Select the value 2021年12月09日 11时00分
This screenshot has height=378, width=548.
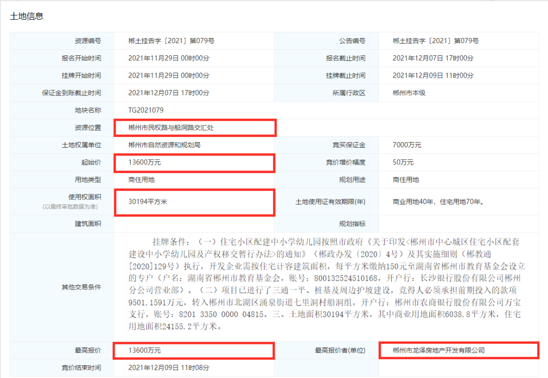[433, 76]
